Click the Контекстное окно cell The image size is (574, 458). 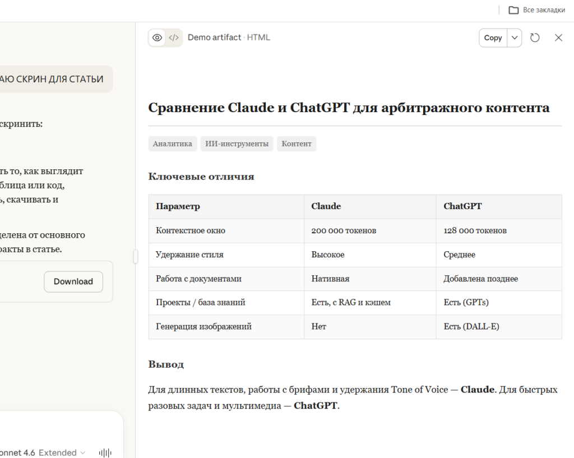226,231
